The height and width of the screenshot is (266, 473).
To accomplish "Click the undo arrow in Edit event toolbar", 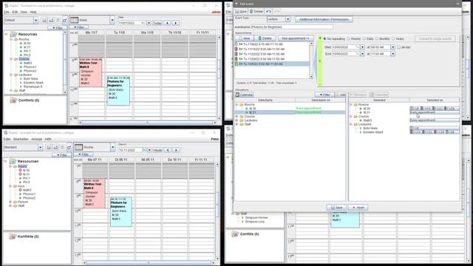I will pyautogui.click(x=268, y=12).
